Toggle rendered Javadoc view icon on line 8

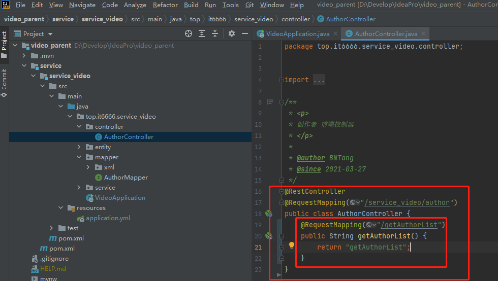pyautogui.click(x=270, y=102)
